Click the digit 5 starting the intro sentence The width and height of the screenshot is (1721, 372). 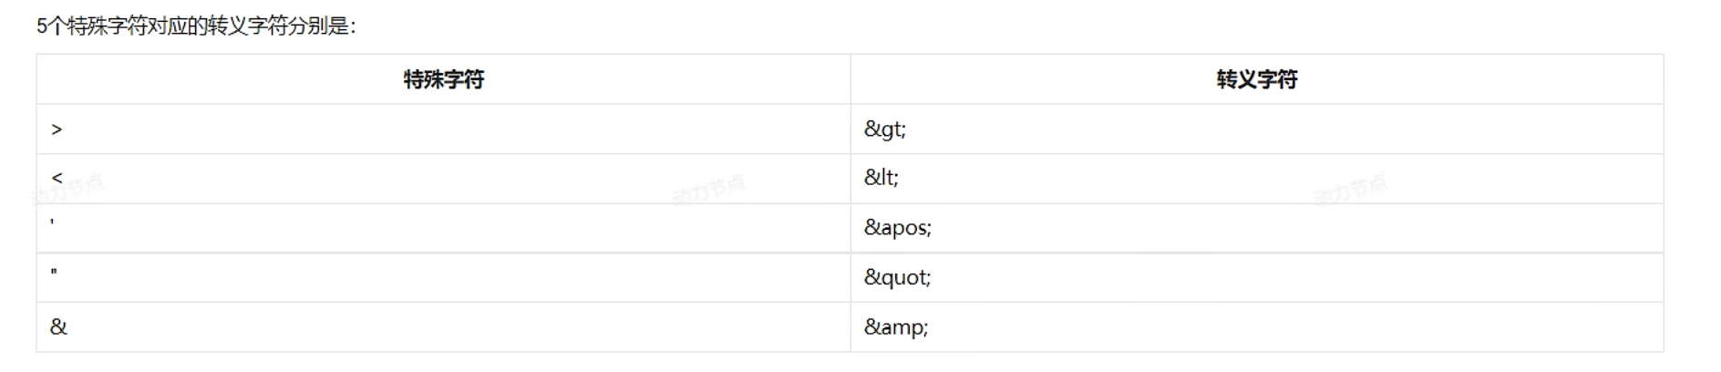tap(42, 26)
